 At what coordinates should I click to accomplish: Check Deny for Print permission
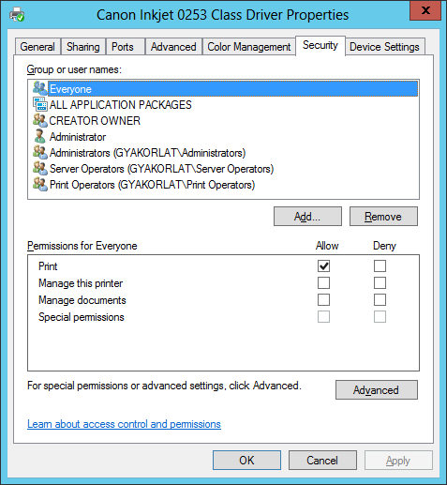click(x=380, y=266)
